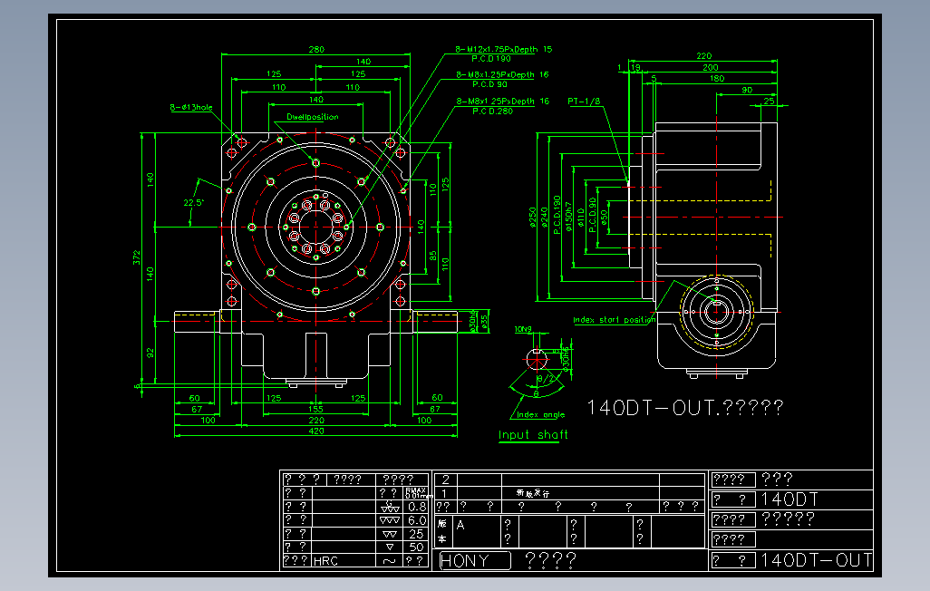Select the '140DT-OUT.?????' drawing title text

(685, 408)
